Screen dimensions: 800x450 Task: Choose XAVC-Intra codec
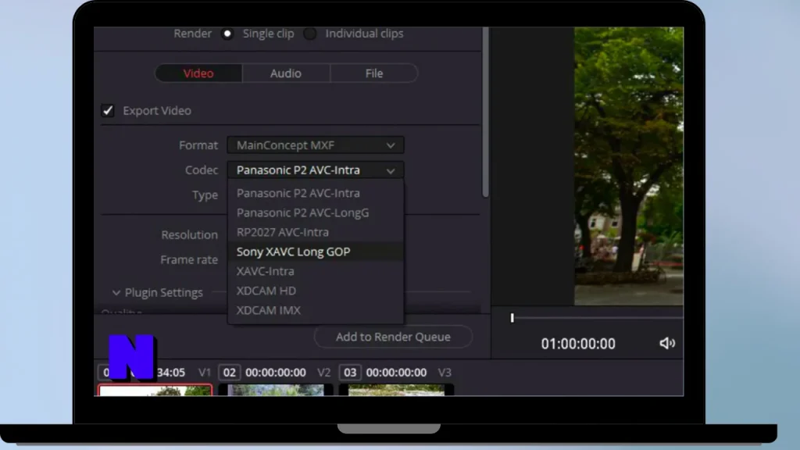click(316, 271)
